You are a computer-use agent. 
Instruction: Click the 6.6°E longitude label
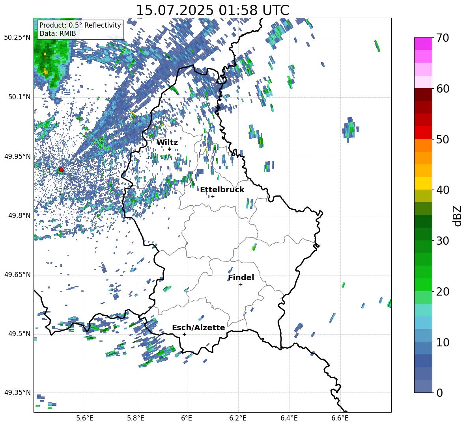(340, 418)
